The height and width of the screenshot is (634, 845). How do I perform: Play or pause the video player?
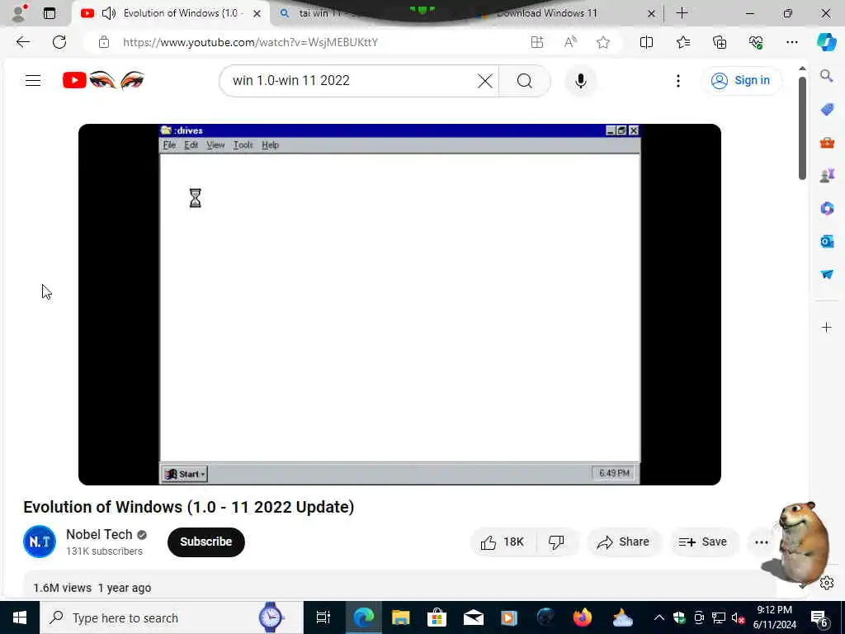click(x=399, y=304)
